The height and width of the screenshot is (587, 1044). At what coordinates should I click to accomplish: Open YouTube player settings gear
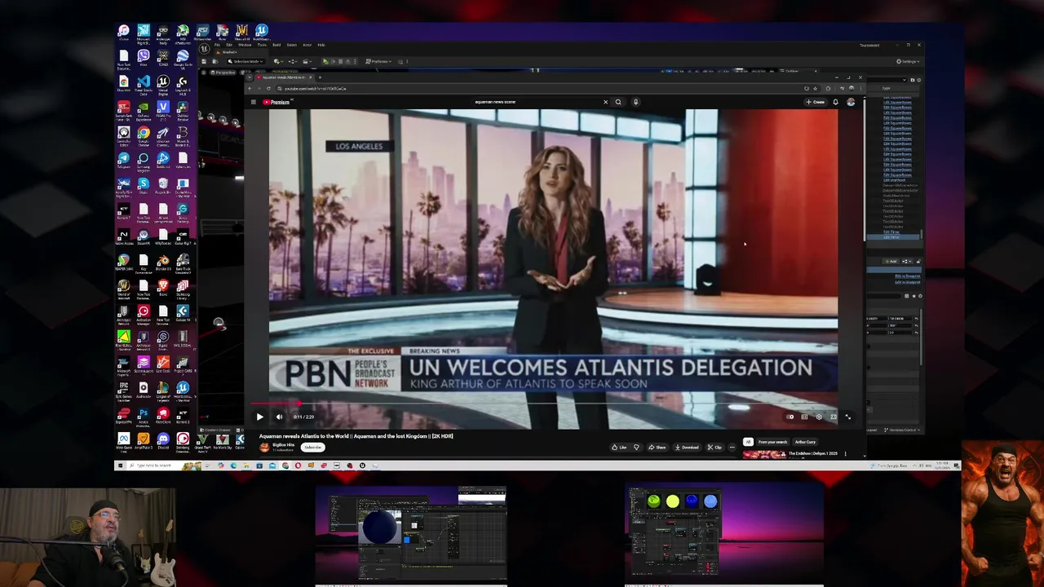[x=819, y=417]
